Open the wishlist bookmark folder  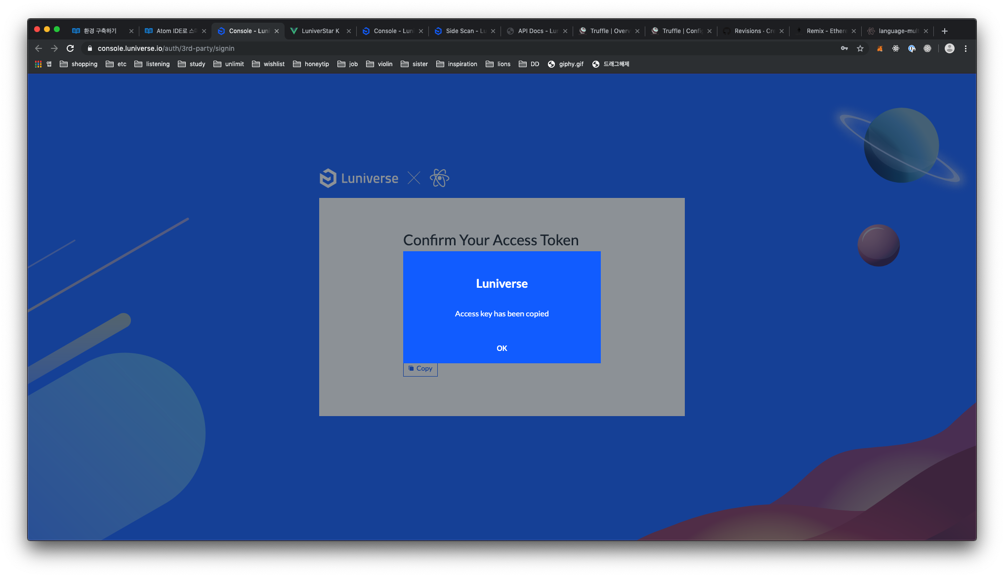268,64
